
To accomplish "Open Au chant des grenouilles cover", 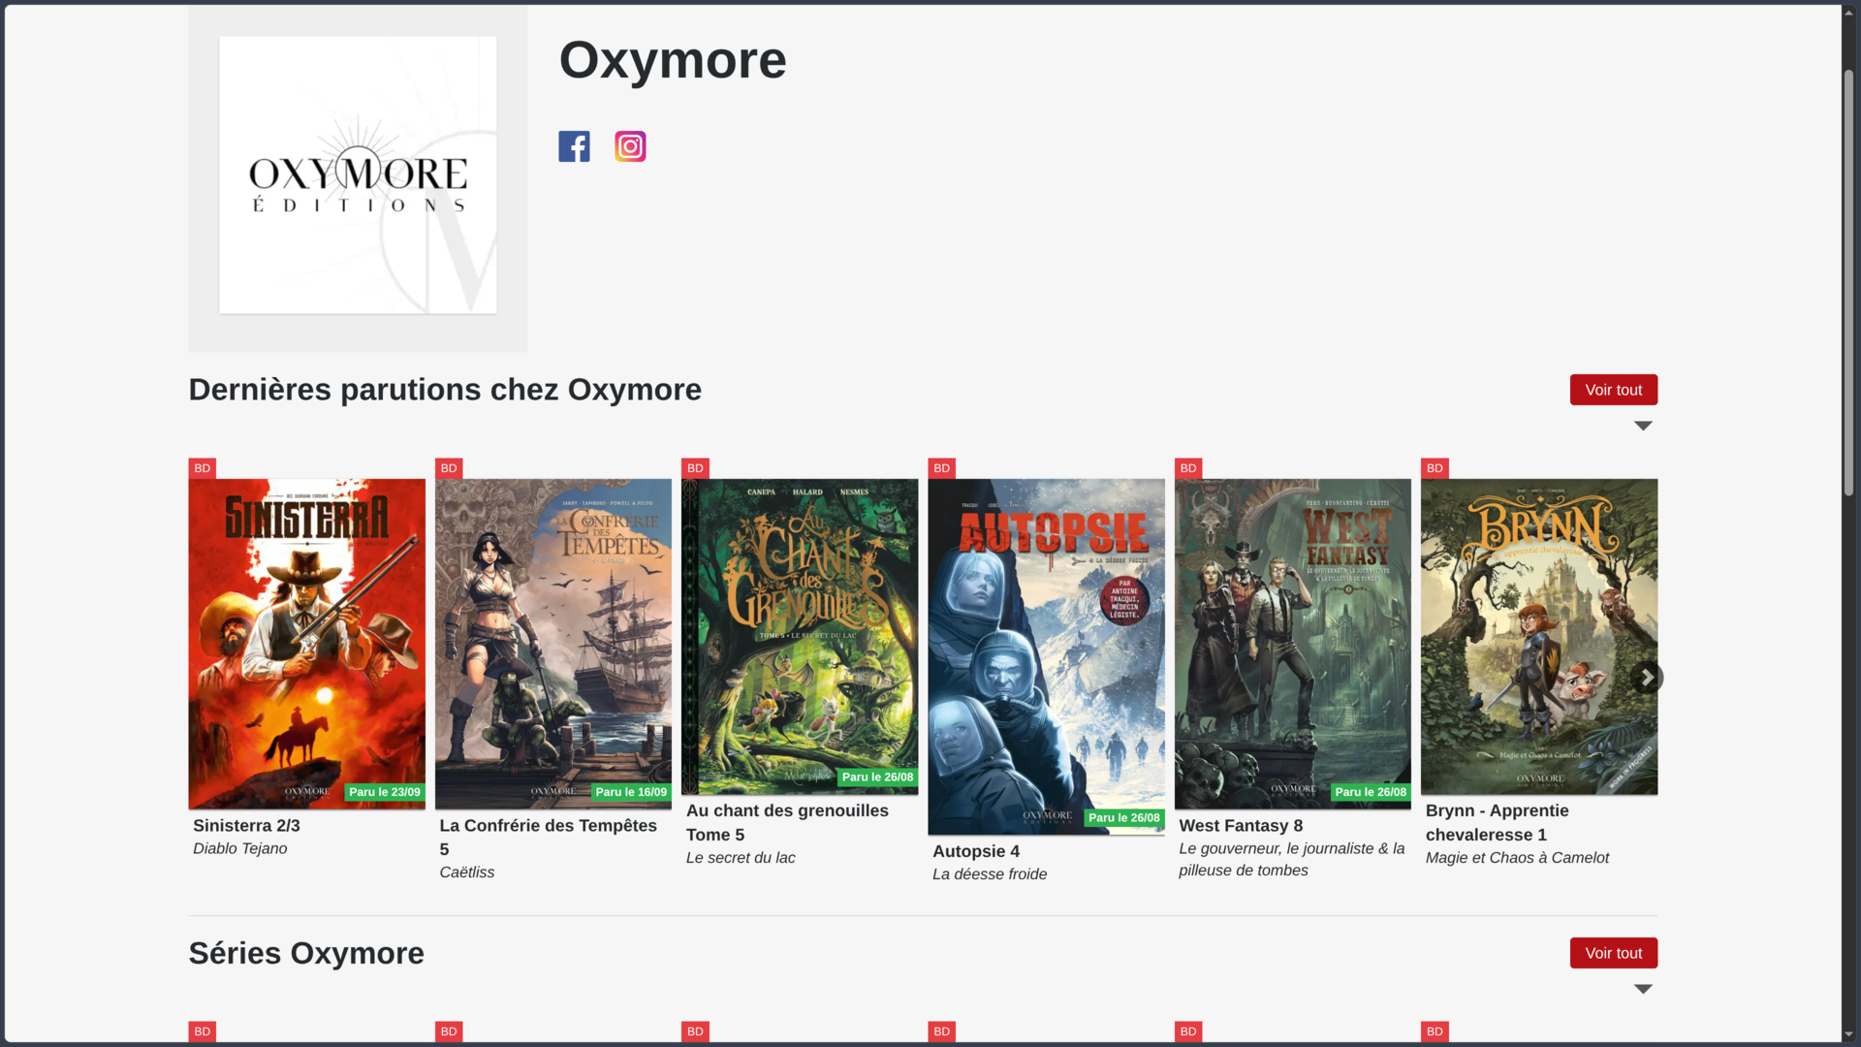I will tap(800, 637).
